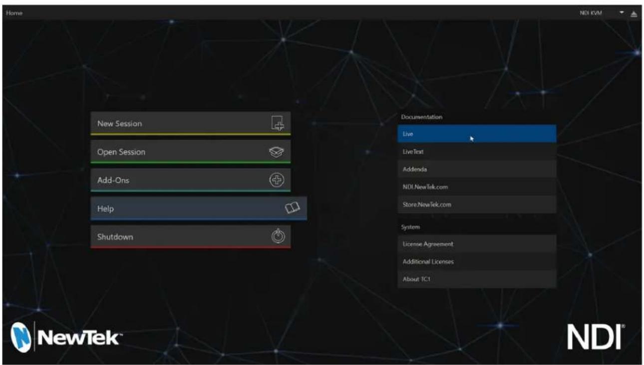This screenshot has height=365, width=644.
Task: Choose Open Session
Action: tap(190, 152)
